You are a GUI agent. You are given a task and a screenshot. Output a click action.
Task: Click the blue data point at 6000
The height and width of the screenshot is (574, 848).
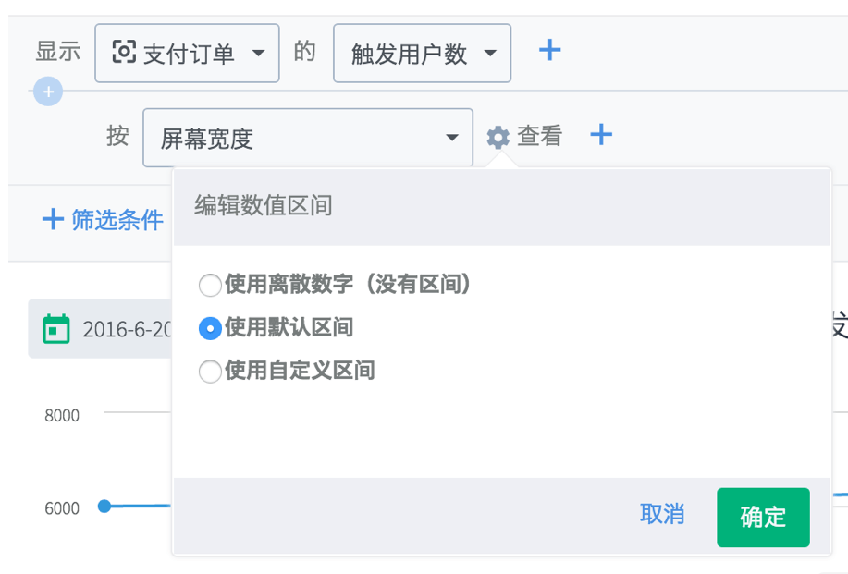pyautogui.click(x=104, y=506)
